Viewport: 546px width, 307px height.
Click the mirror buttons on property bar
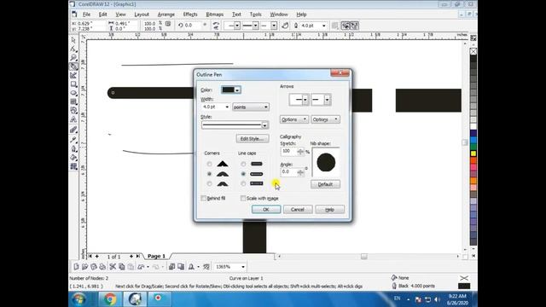[x=216, y=26]
